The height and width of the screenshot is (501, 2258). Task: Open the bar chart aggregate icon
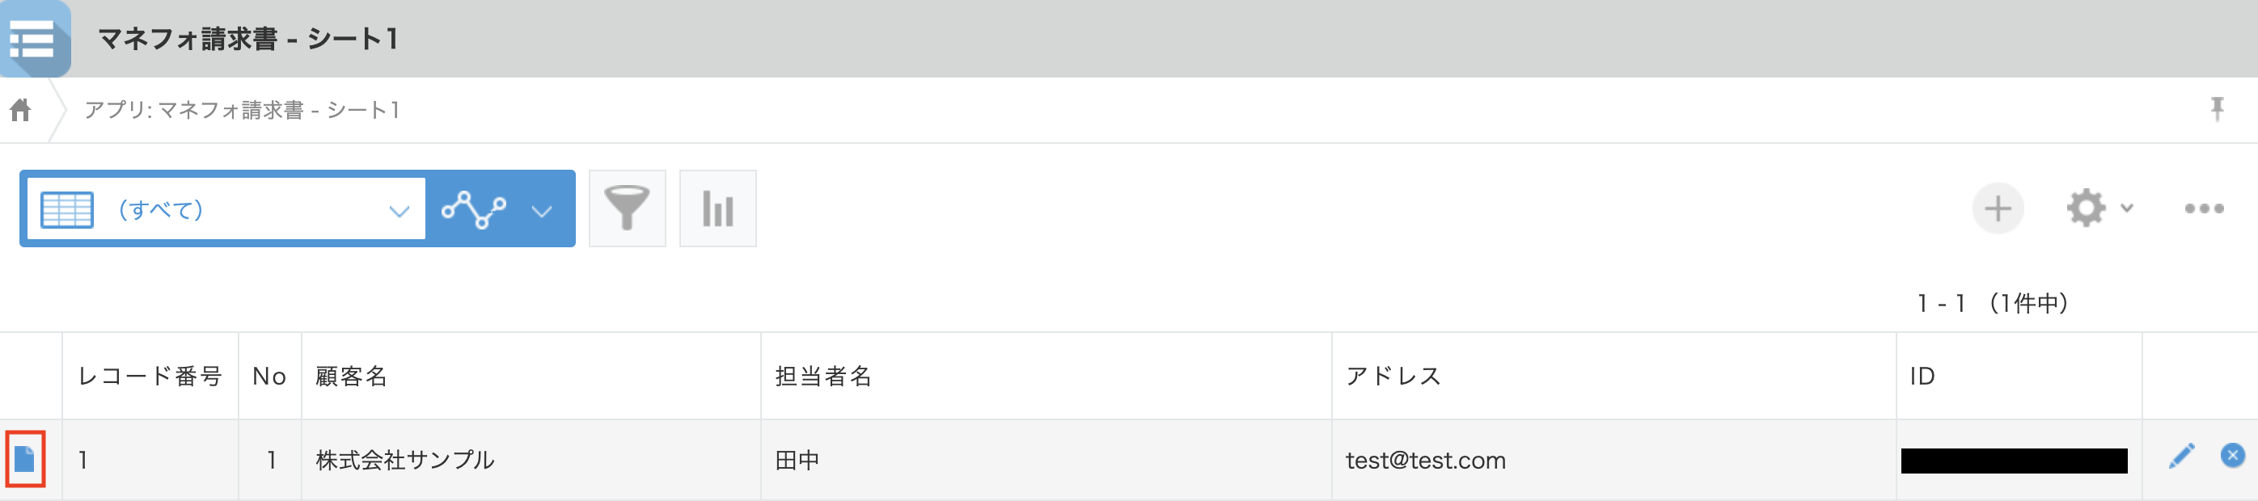(x=717, y=208)
